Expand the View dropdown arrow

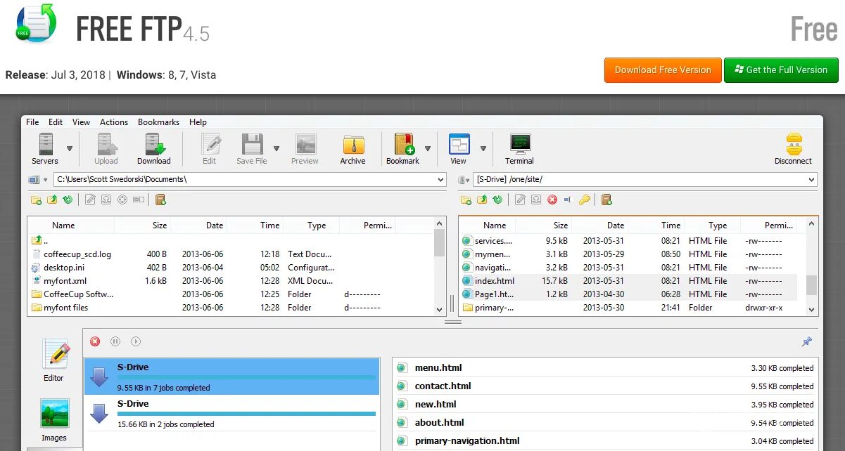pyautogui.click(x=483, y=148)
